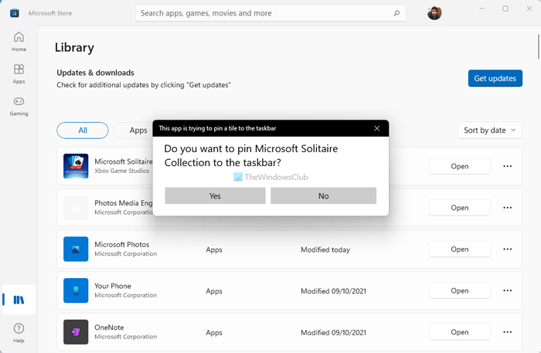
Task: Open more options for Your Phone
Action: pyautogui.click(x=508, y=290)
